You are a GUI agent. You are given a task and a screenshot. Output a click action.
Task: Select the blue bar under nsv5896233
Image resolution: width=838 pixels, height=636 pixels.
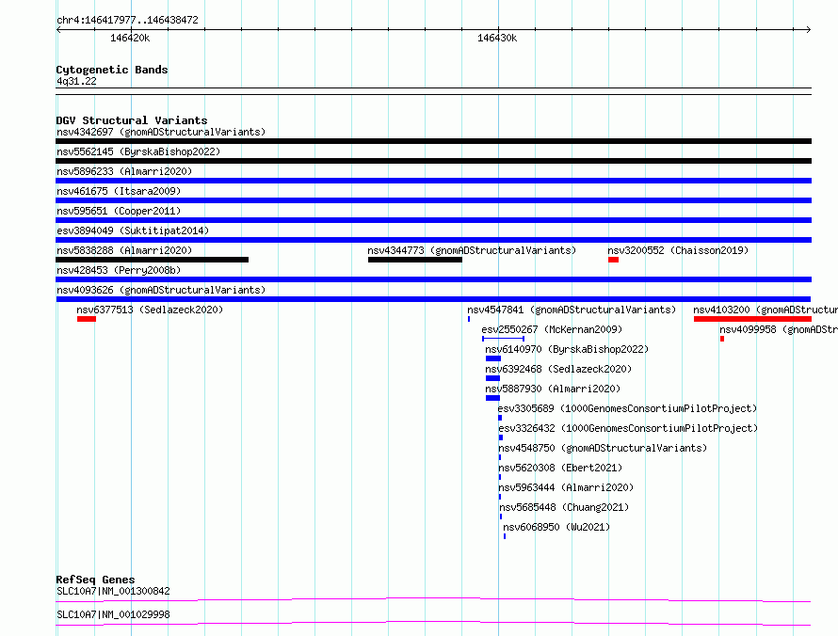(433, 181)
